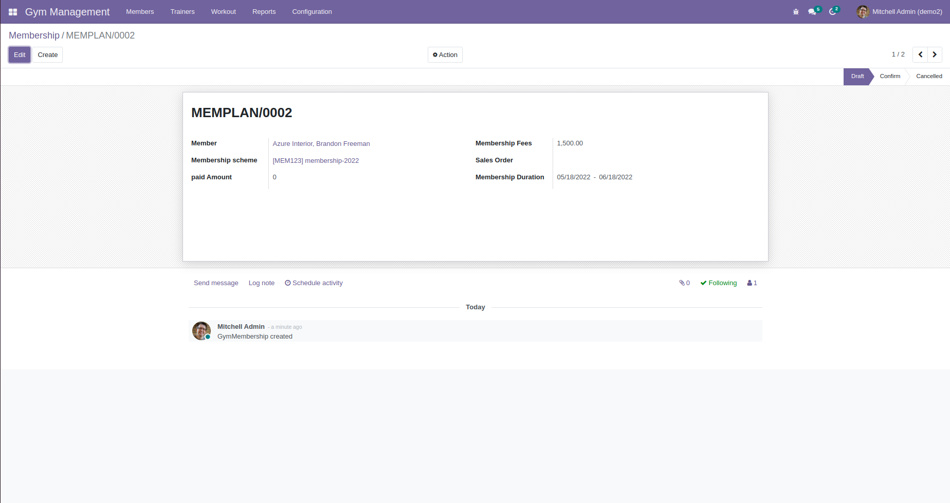Click the 'a minute ago' timestamp
Screen dimensions: 950x503
click(x=286, y=327)
